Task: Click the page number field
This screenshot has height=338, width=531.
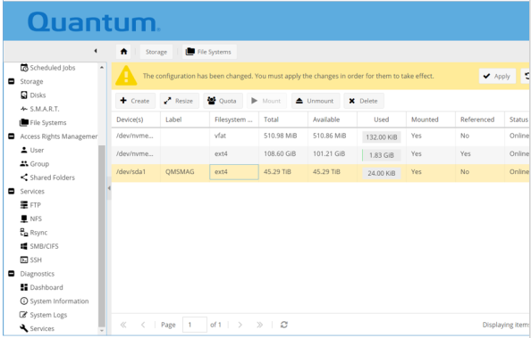Action: (x=194, y=325)
